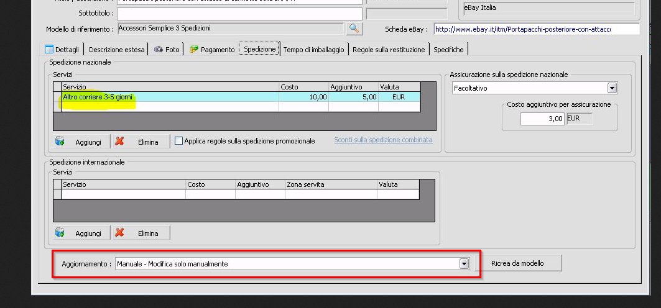Viewport: 661px width, 308px height.
Task: Expand the Assicurazione sulla spedizione nazionale dropdown
Action: coord(612,88)
